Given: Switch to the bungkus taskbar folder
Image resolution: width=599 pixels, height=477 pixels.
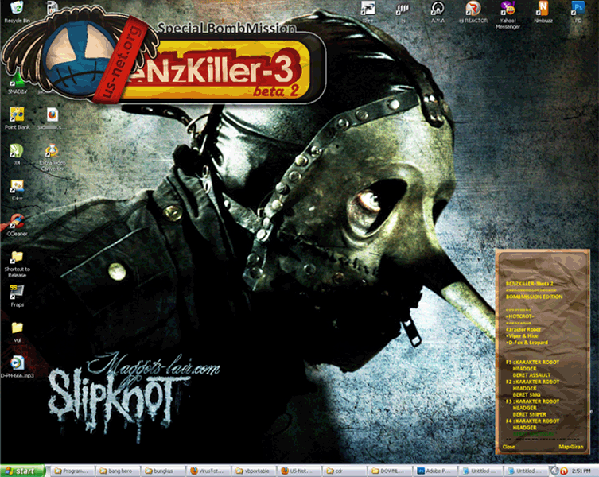Looking at the screenshot, I should point(163,471).
